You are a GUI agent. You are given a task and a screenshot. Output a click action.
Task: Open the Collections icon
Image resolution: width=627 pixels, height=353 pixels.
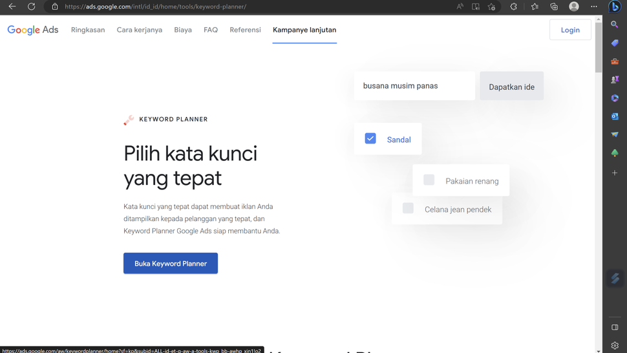tap(554, 6)
